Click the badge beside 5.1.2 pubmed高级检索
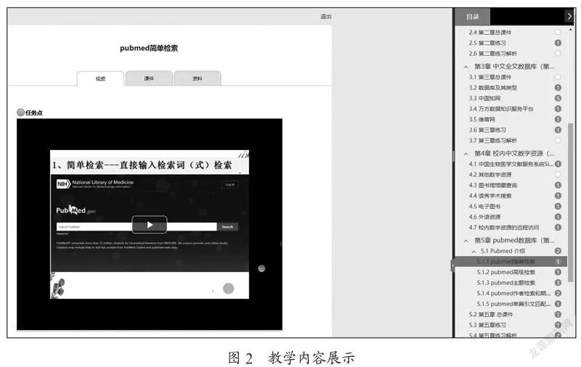 (x=558, y=272)
